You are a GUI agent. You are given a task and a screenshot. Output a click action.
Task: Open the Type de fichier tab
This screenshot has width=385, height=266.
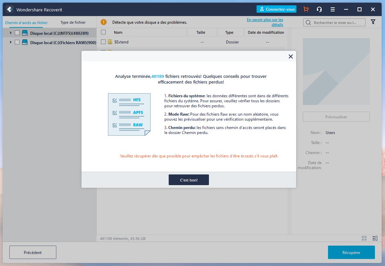(73, 22)
